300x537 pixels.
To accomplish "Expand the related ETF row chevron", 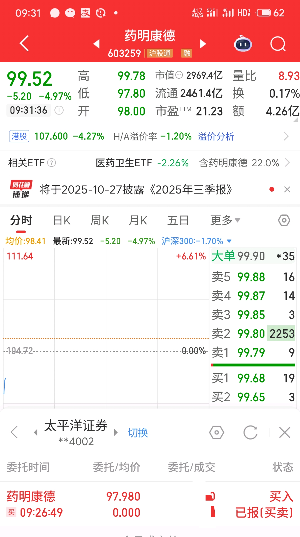I will point(287,162).
